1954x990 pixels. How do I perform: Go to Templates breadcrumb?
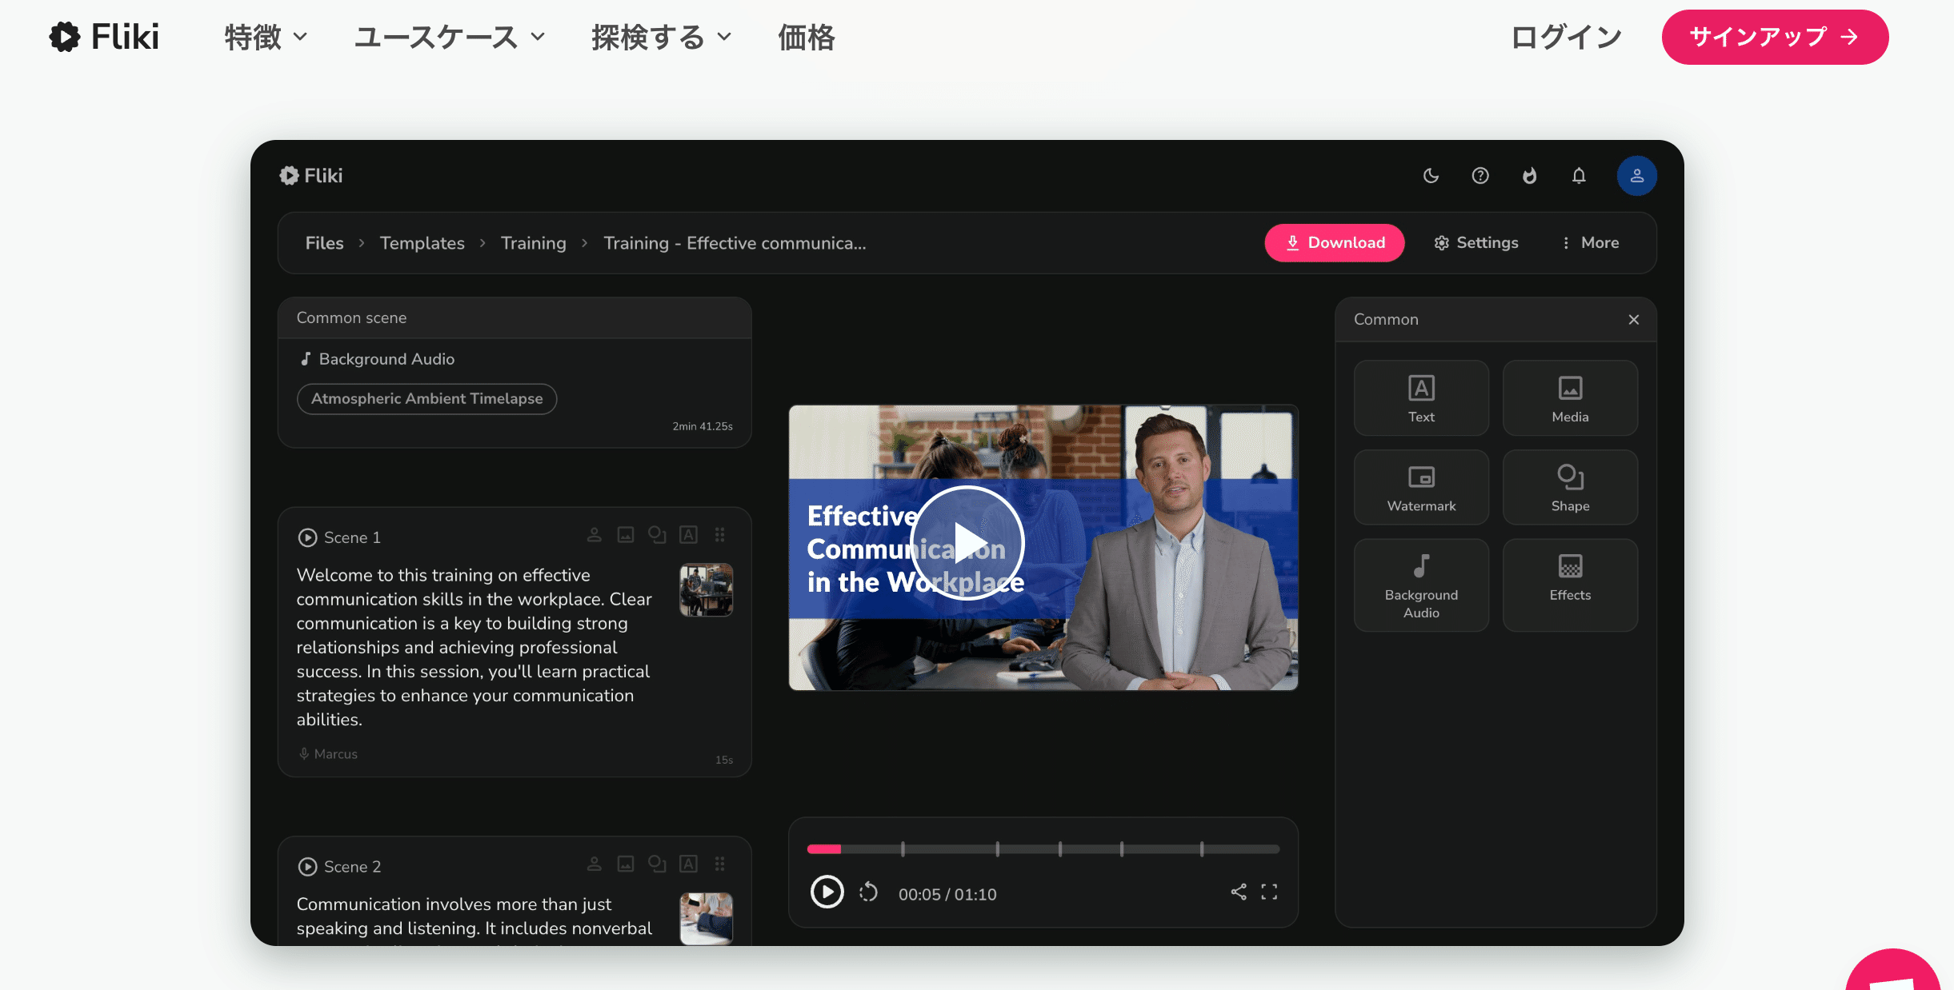tap(422, 243)
